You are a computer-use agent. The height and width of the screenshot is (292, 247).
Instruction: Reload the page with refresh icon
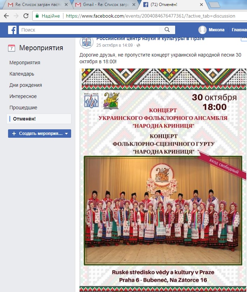(x=26, y=16)
